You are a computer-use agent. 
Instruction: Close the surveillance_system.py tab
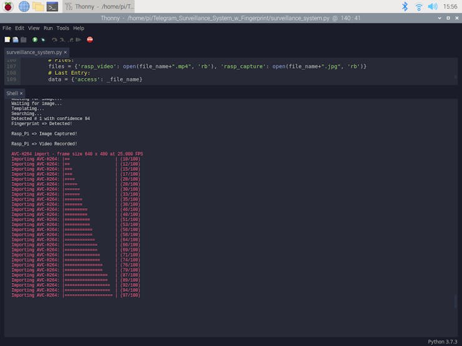point(66,52)
